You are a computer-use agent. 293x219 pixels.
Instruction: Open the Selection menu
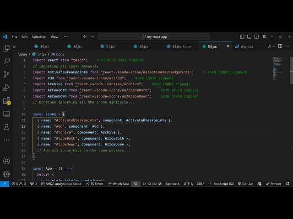click(x=39, y=36)
